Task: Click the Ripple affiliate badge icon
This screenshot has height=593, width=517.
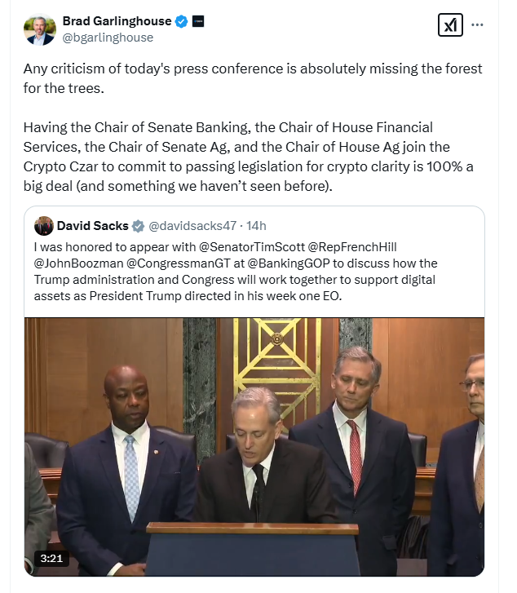Action: (x=198, y=21)
